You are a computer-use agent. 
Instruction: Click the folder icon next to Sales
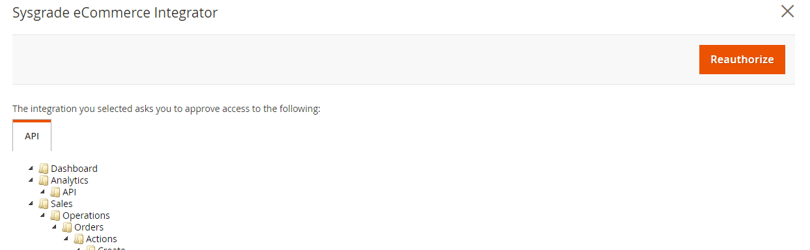point(44,204)
